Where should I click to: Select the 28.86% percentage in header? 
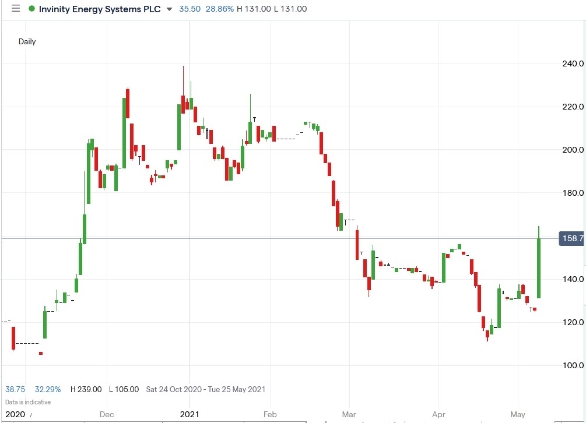220,9
